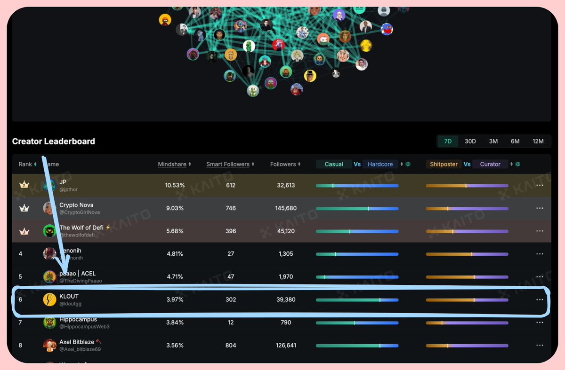Open the settings gear near Hardcore label
This screenshot has height=370, width=565.
coord(407,164)
